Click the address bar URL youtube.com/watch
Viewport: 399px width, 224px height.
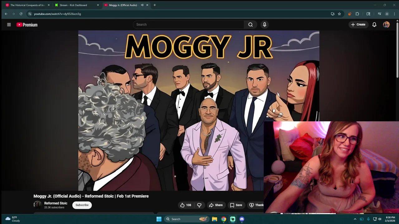pyautogui.click(x=57, y=14)
